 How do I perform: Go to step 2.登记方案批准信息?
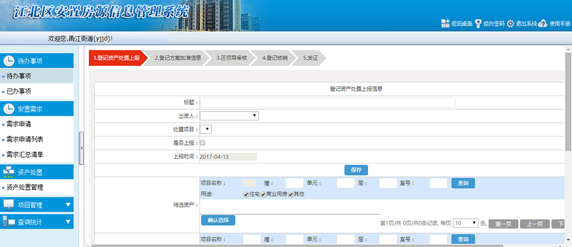178,58
